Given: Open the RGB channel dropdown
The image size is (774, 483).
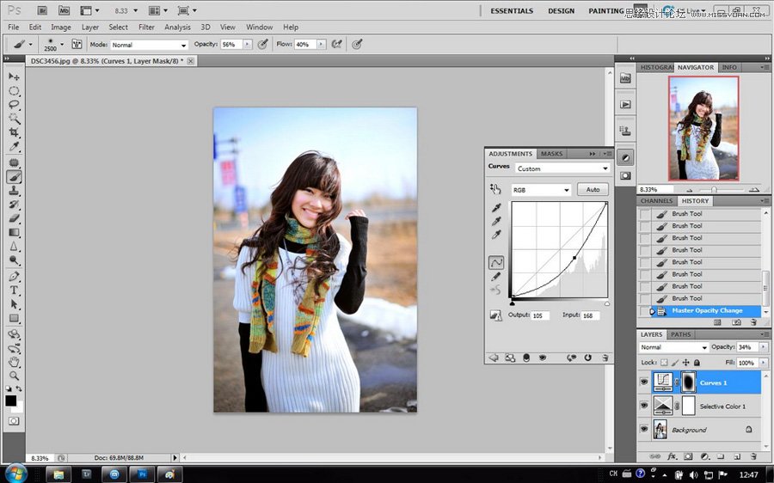Looking at the screenshot, I should [541, 190].
